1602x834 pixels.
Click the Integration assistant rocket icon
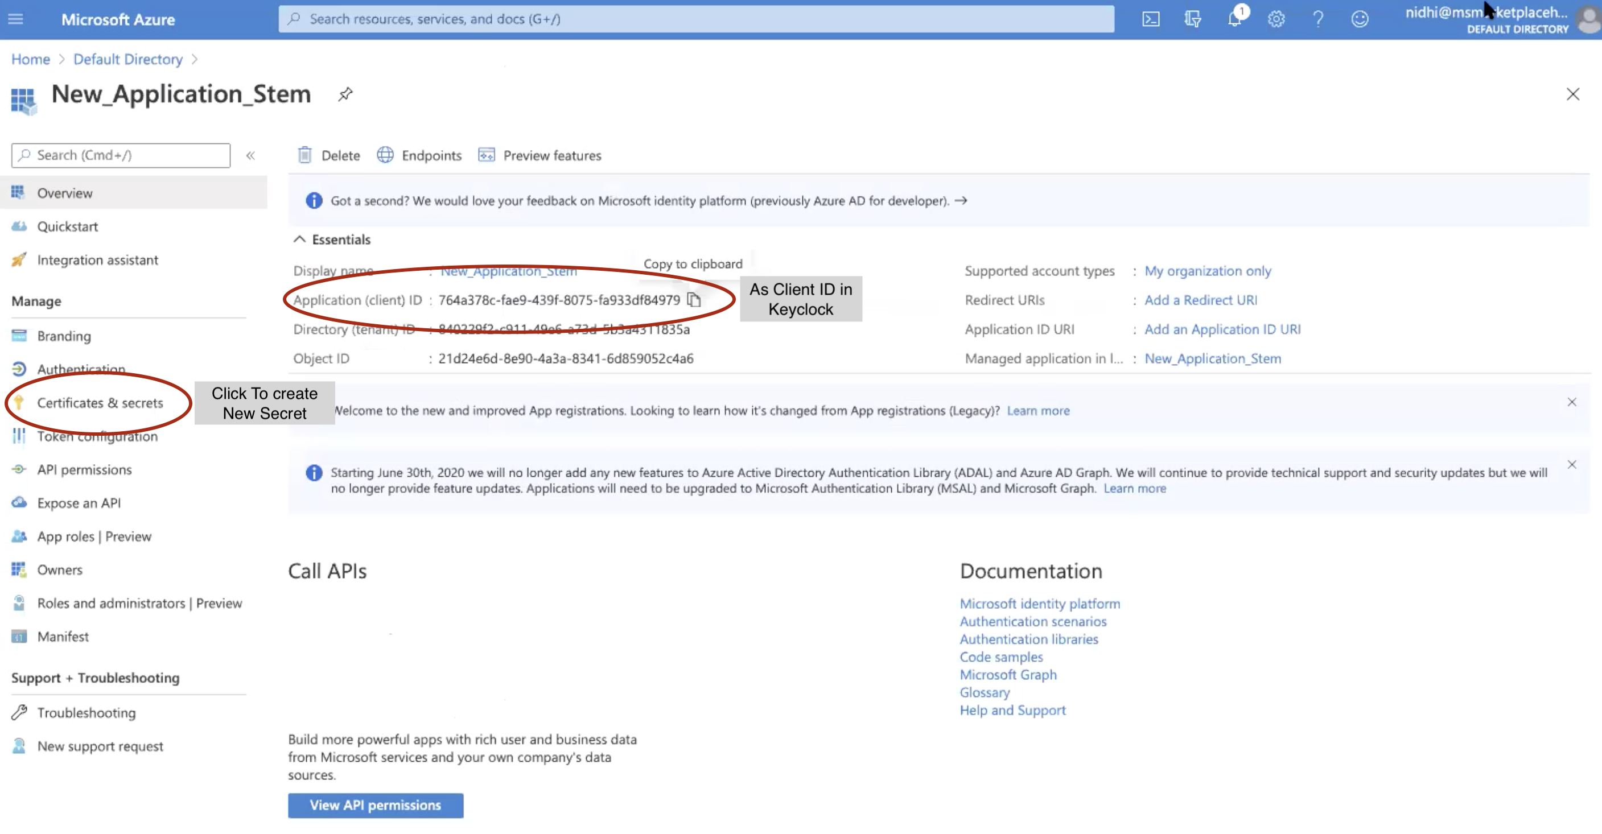19,259
